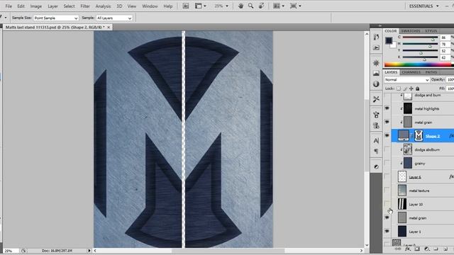
Task: Click the lock position icon
Action: pyautogui.click(x=411, y=89)
